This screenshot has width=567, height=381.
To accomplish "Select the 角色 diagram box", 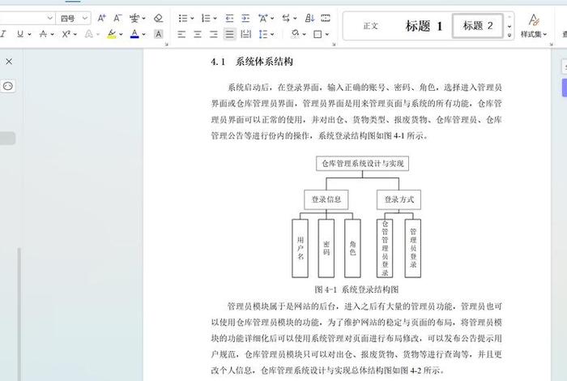I will [352, 248].
